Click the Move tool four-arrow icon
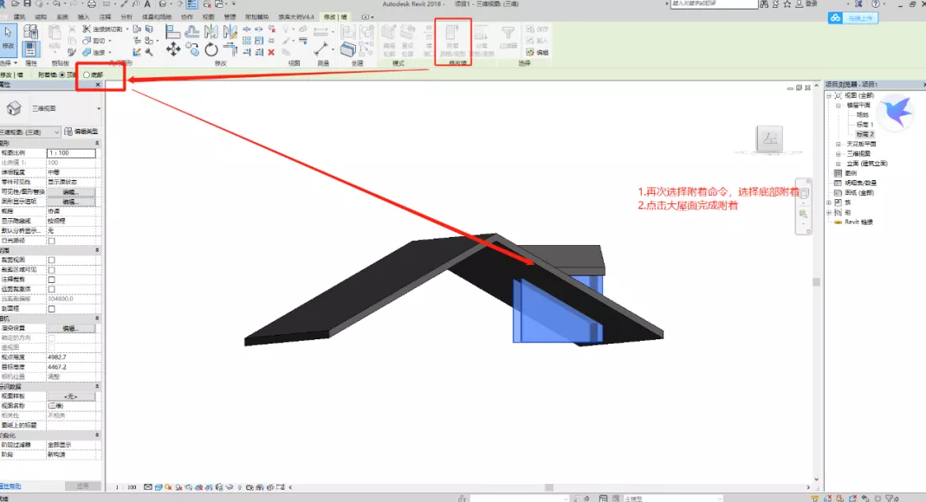This screenshot has width=926, height=502. pos(173,49)
